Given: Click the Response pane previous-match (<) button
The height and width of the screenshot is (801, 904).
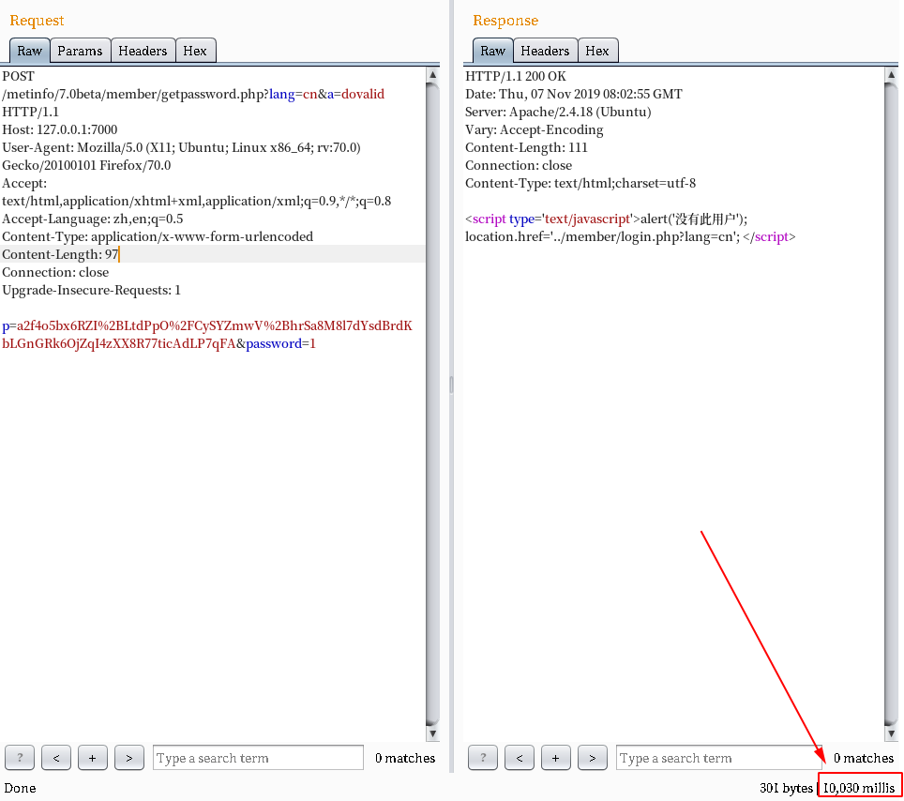Looking at the screenshot, I should 520,758.
